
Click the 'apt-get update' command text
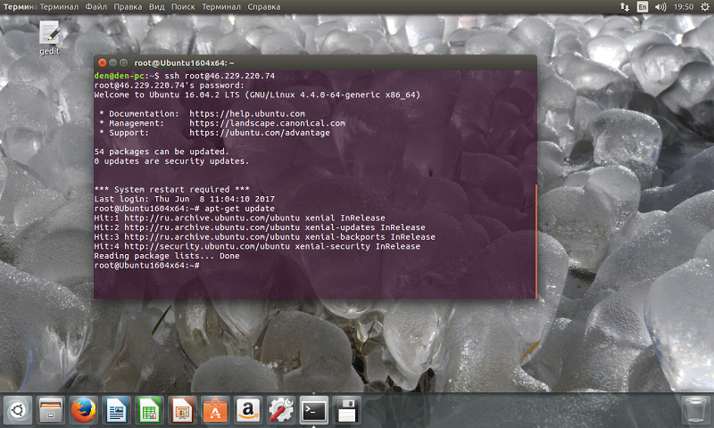[239, 209]
